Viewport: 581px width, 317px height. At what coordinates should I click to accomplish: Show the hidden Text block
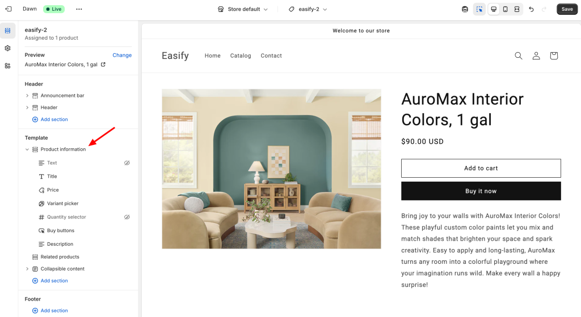click(x=127, y=163)
